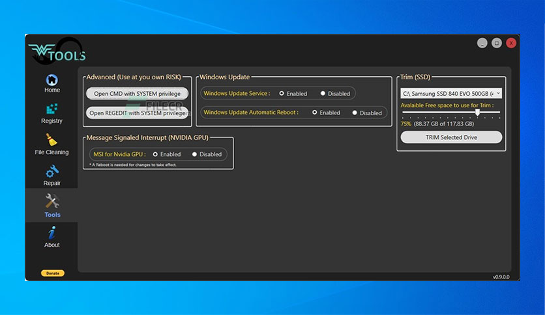Click the v0.9.0.0 version text
The width and height of the screenshot is (545, 315).
pos(501,277)
